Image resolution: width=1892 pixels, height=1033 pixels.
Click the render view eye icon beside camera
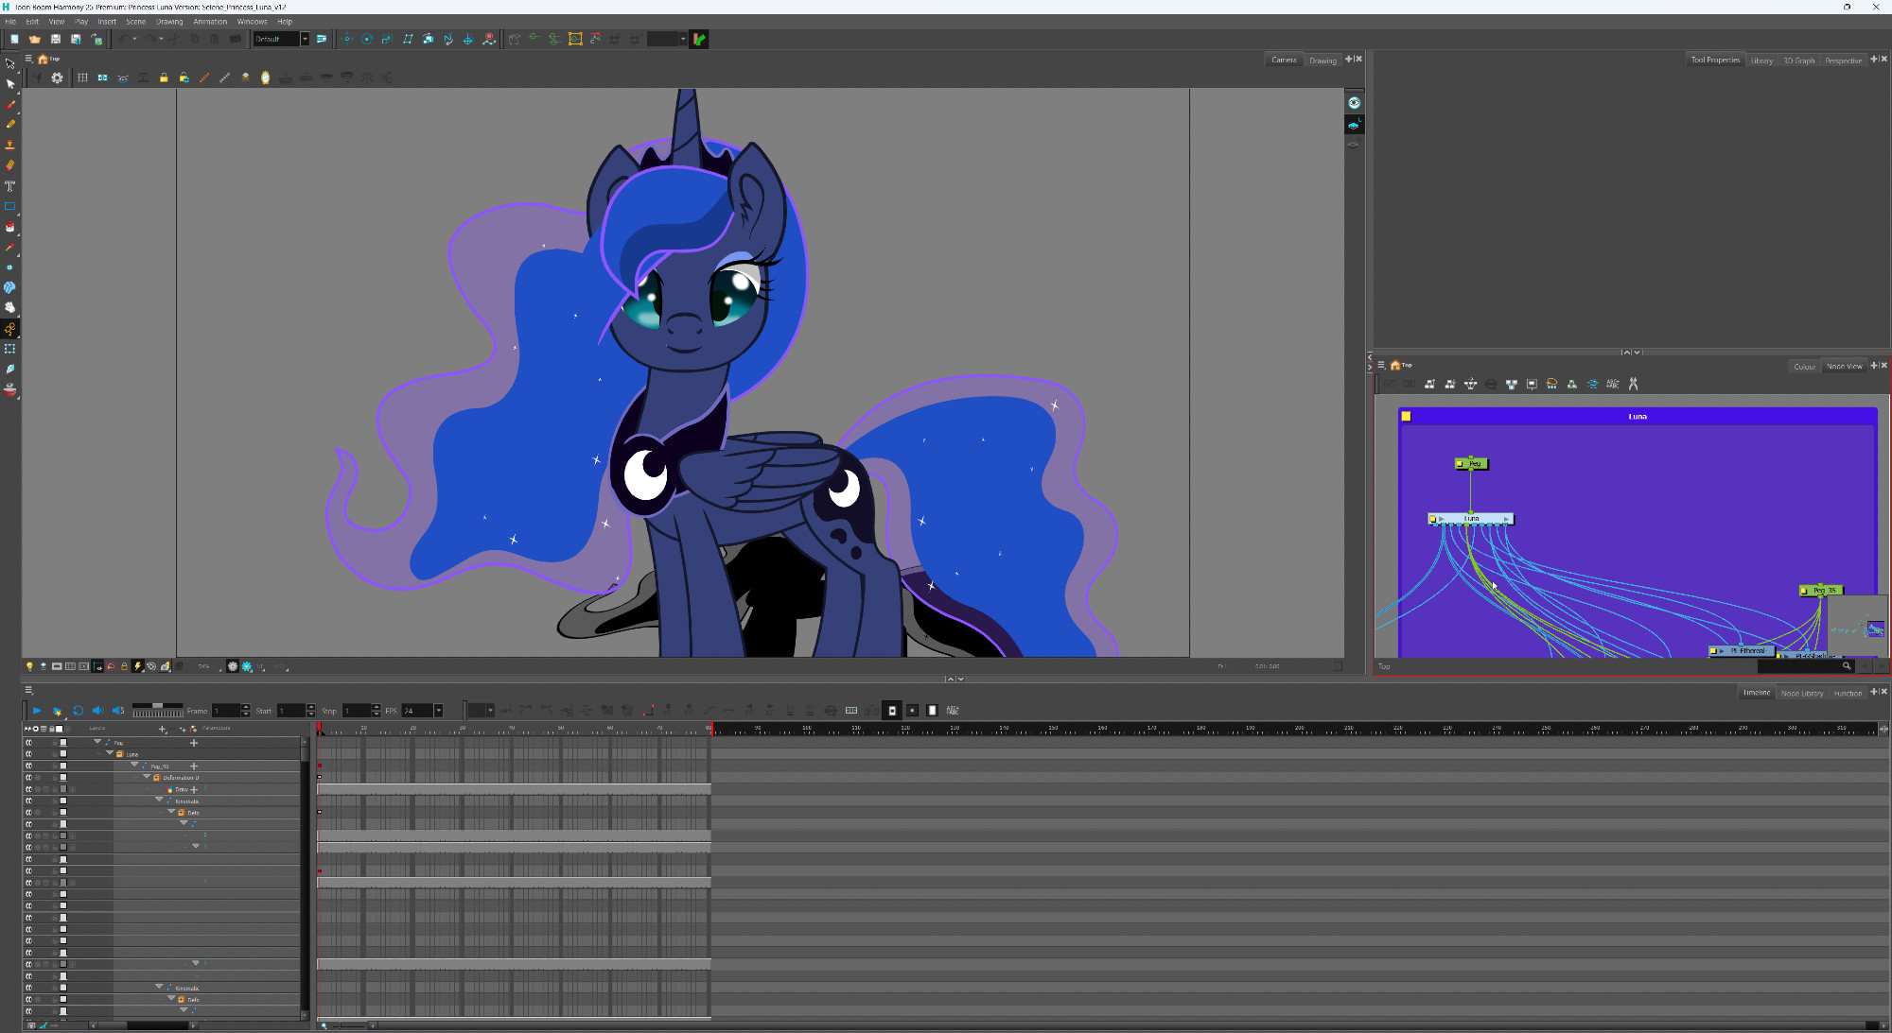click(1354, 103)
